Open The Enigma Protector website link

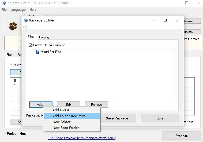coord(82,138)
